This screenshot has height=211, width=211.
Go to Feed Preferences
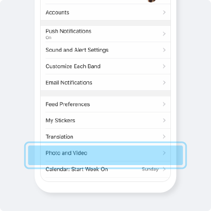[105, 104]
